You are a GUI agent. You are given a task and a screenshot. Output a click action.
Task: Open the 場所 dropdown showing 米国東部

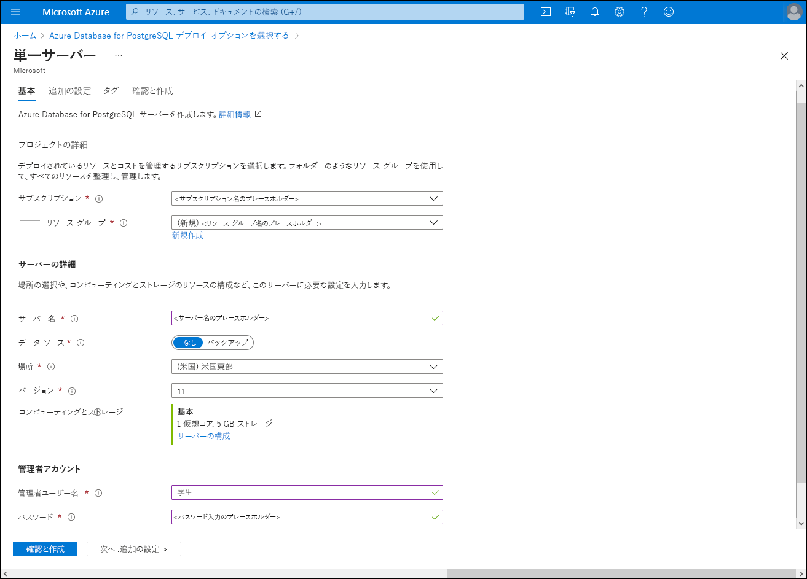(x=307, y=367)
